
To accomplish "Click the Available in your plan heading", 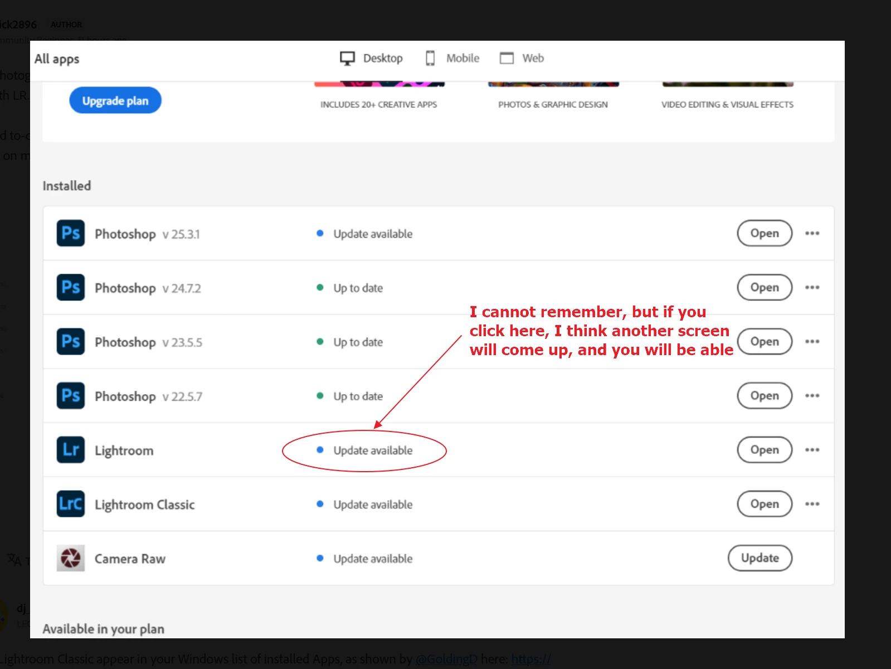I will point(104,629).
